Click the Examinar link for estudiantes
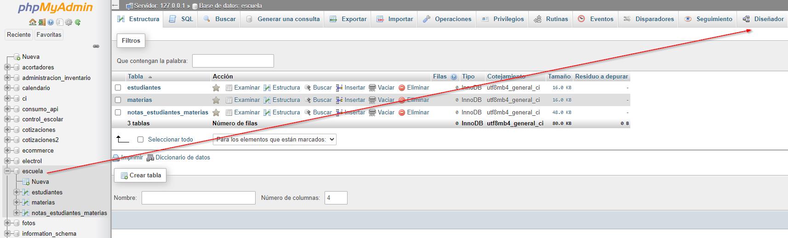The image size is (788, 238). click(x=247, y=88)
